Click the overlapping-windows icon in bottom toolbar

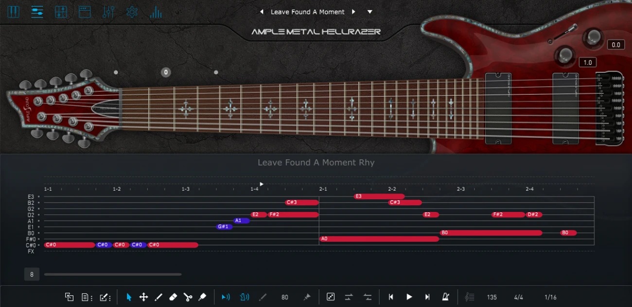pos(69,297)
